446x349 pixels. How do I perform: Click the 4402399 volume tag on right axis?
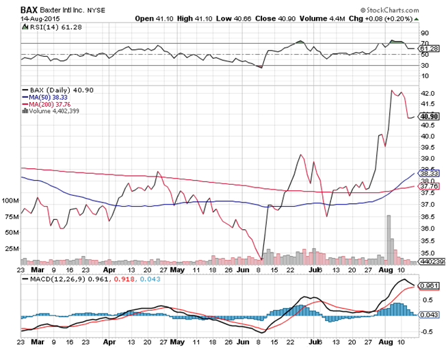(x=432, y=261)
